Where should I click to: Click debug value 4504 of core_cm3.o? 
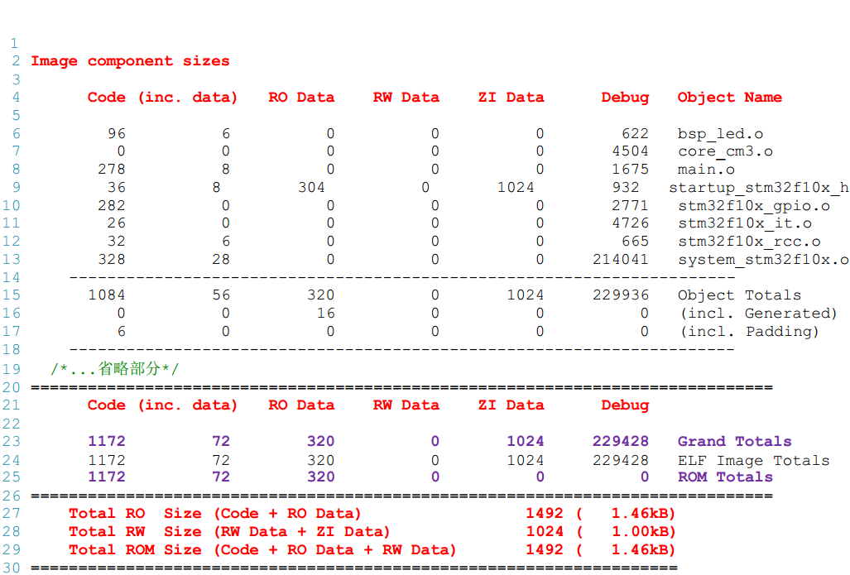(x=630, y=151)
